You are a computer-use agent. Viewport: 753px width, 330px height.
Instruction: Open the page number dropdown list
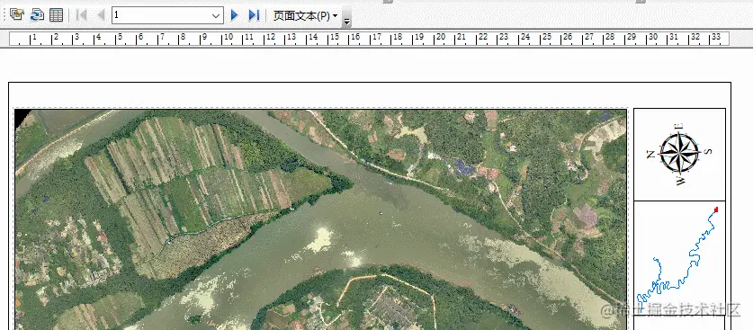[216, 15]
